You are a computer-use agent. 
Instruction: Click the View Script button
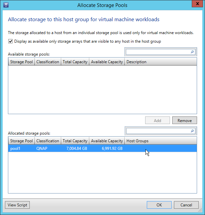(17, 205)
